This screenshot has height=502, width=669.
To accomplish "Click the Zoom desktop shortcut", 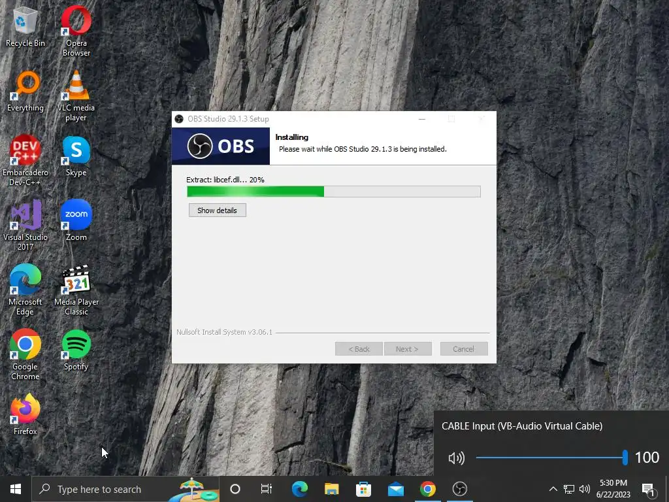I will 76,220.
